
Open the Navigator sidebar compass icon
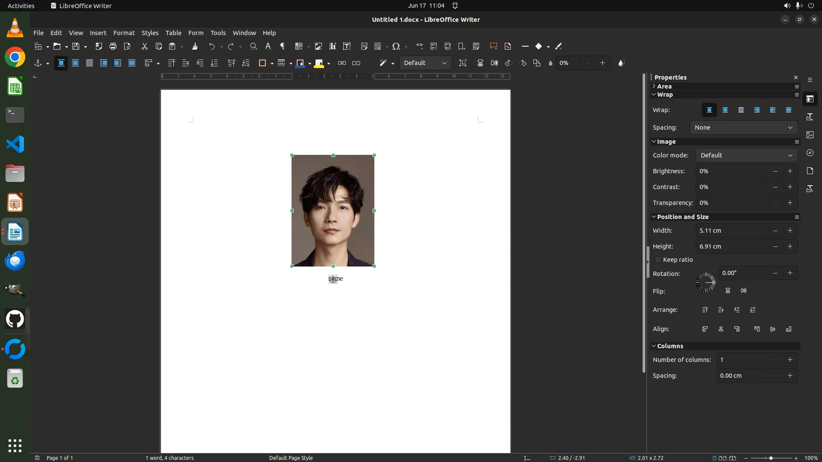810,153
